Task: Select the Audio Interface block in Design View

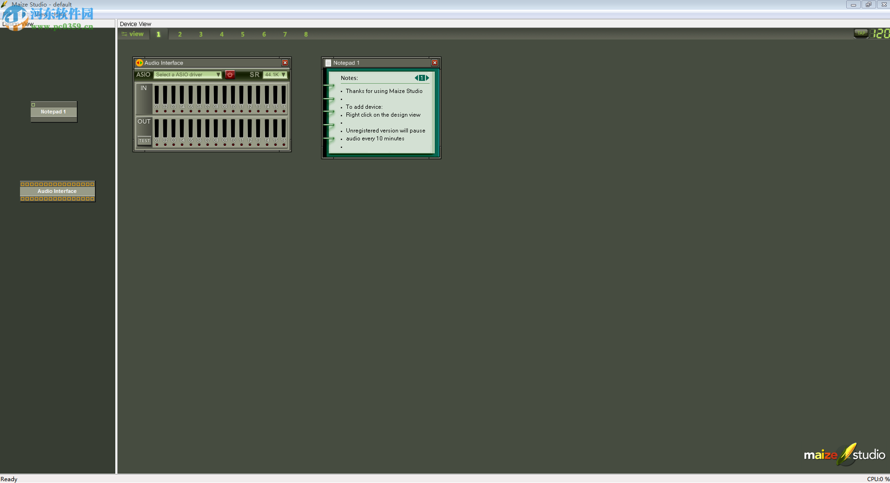Action: [58, 191]
